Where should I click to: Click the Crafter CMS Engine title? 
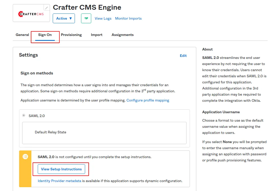click(87, 7)
